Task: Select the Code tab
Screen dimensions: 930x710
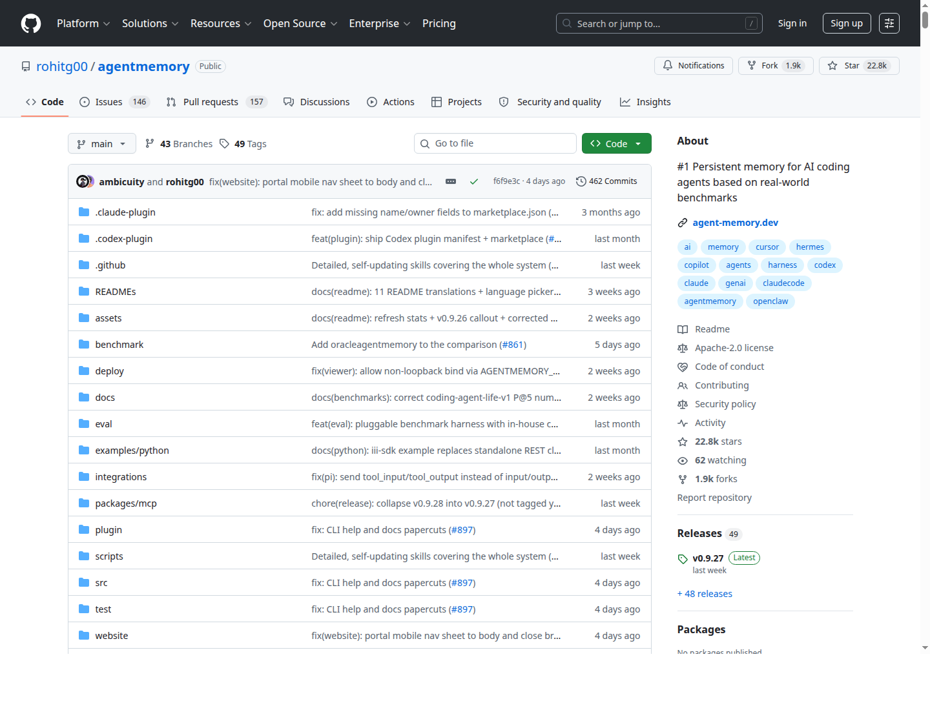Action: click(45, 102)
